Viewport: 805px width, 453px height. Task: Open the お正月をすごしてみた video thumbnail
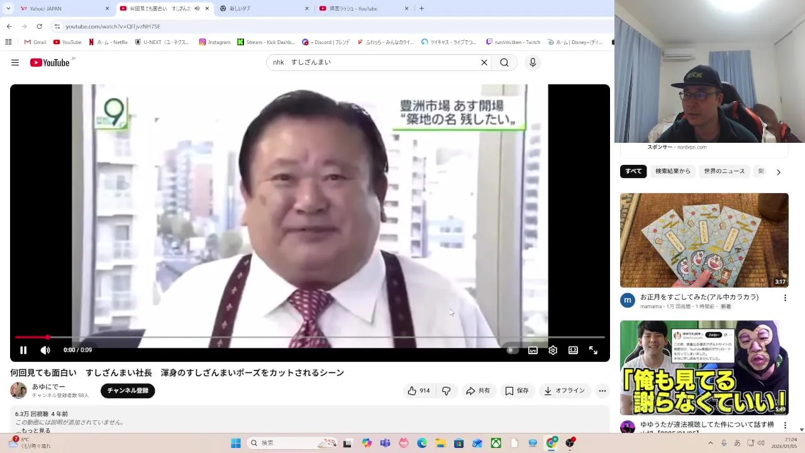point(704,240)
